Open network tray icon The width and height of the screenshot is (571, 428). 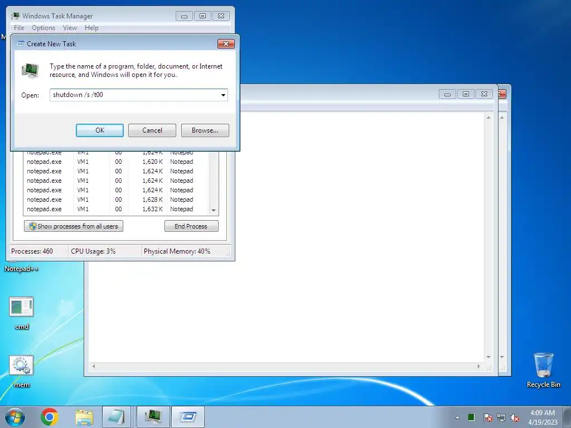pos(501,417)
